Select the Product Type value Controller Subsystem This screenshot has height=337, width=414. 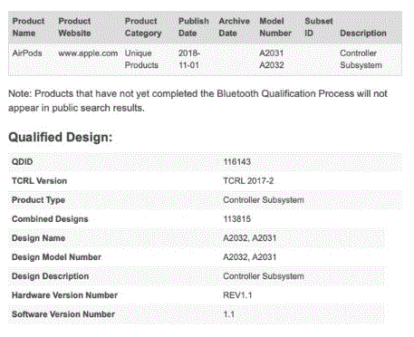(264, 200)
